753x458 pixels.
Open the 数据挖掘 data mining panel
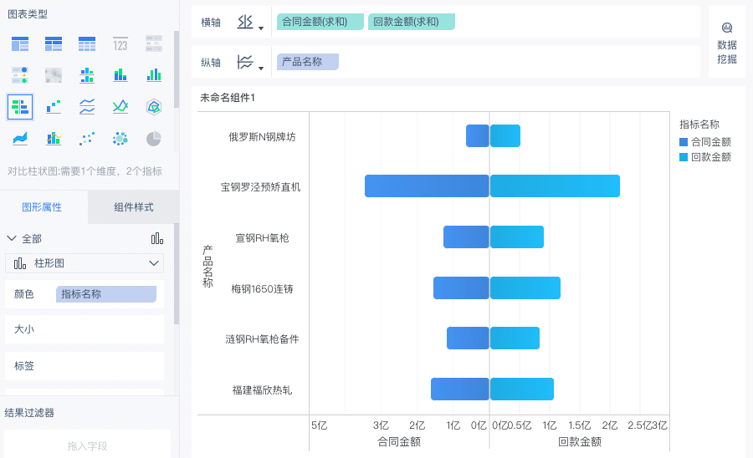pyautogui.click(x=726, y=43)
